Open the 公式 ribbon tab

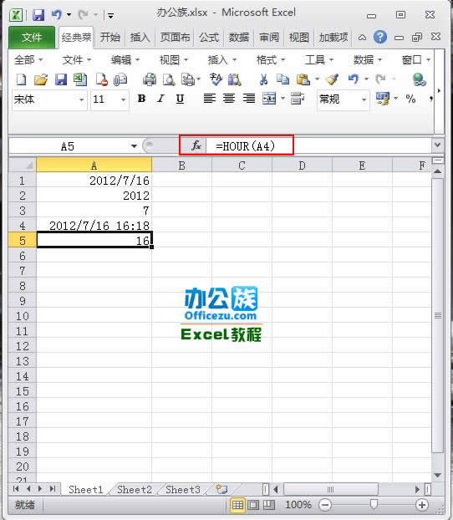tap(209, 38)
